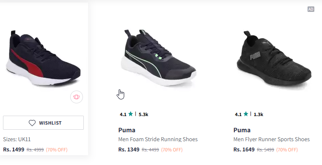
Task: Click the heart icon in the Wishlist button
Action: pyautogui.click(x=32, y=123)
